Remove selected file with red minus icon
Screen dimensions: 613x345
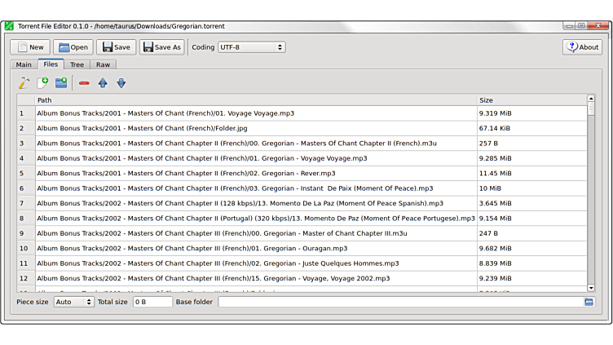point(84,82)
